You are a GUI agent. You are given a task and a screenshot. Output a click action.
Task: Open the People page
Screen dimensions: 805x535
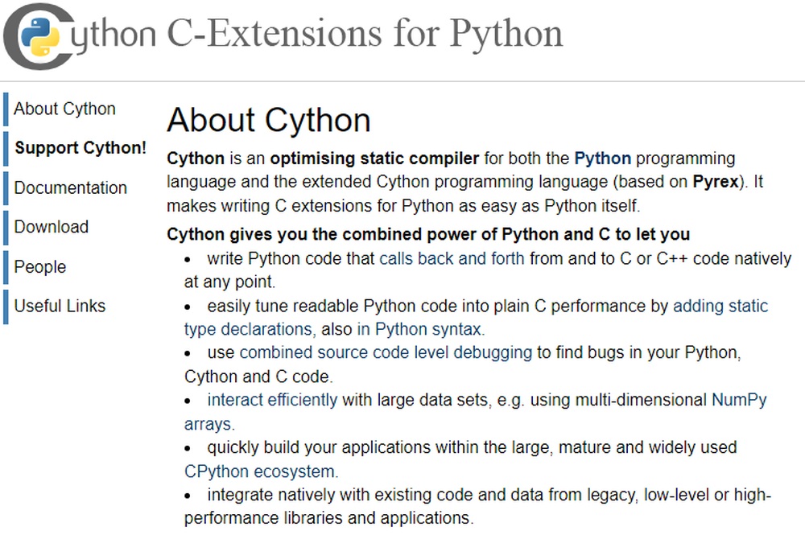40,267
